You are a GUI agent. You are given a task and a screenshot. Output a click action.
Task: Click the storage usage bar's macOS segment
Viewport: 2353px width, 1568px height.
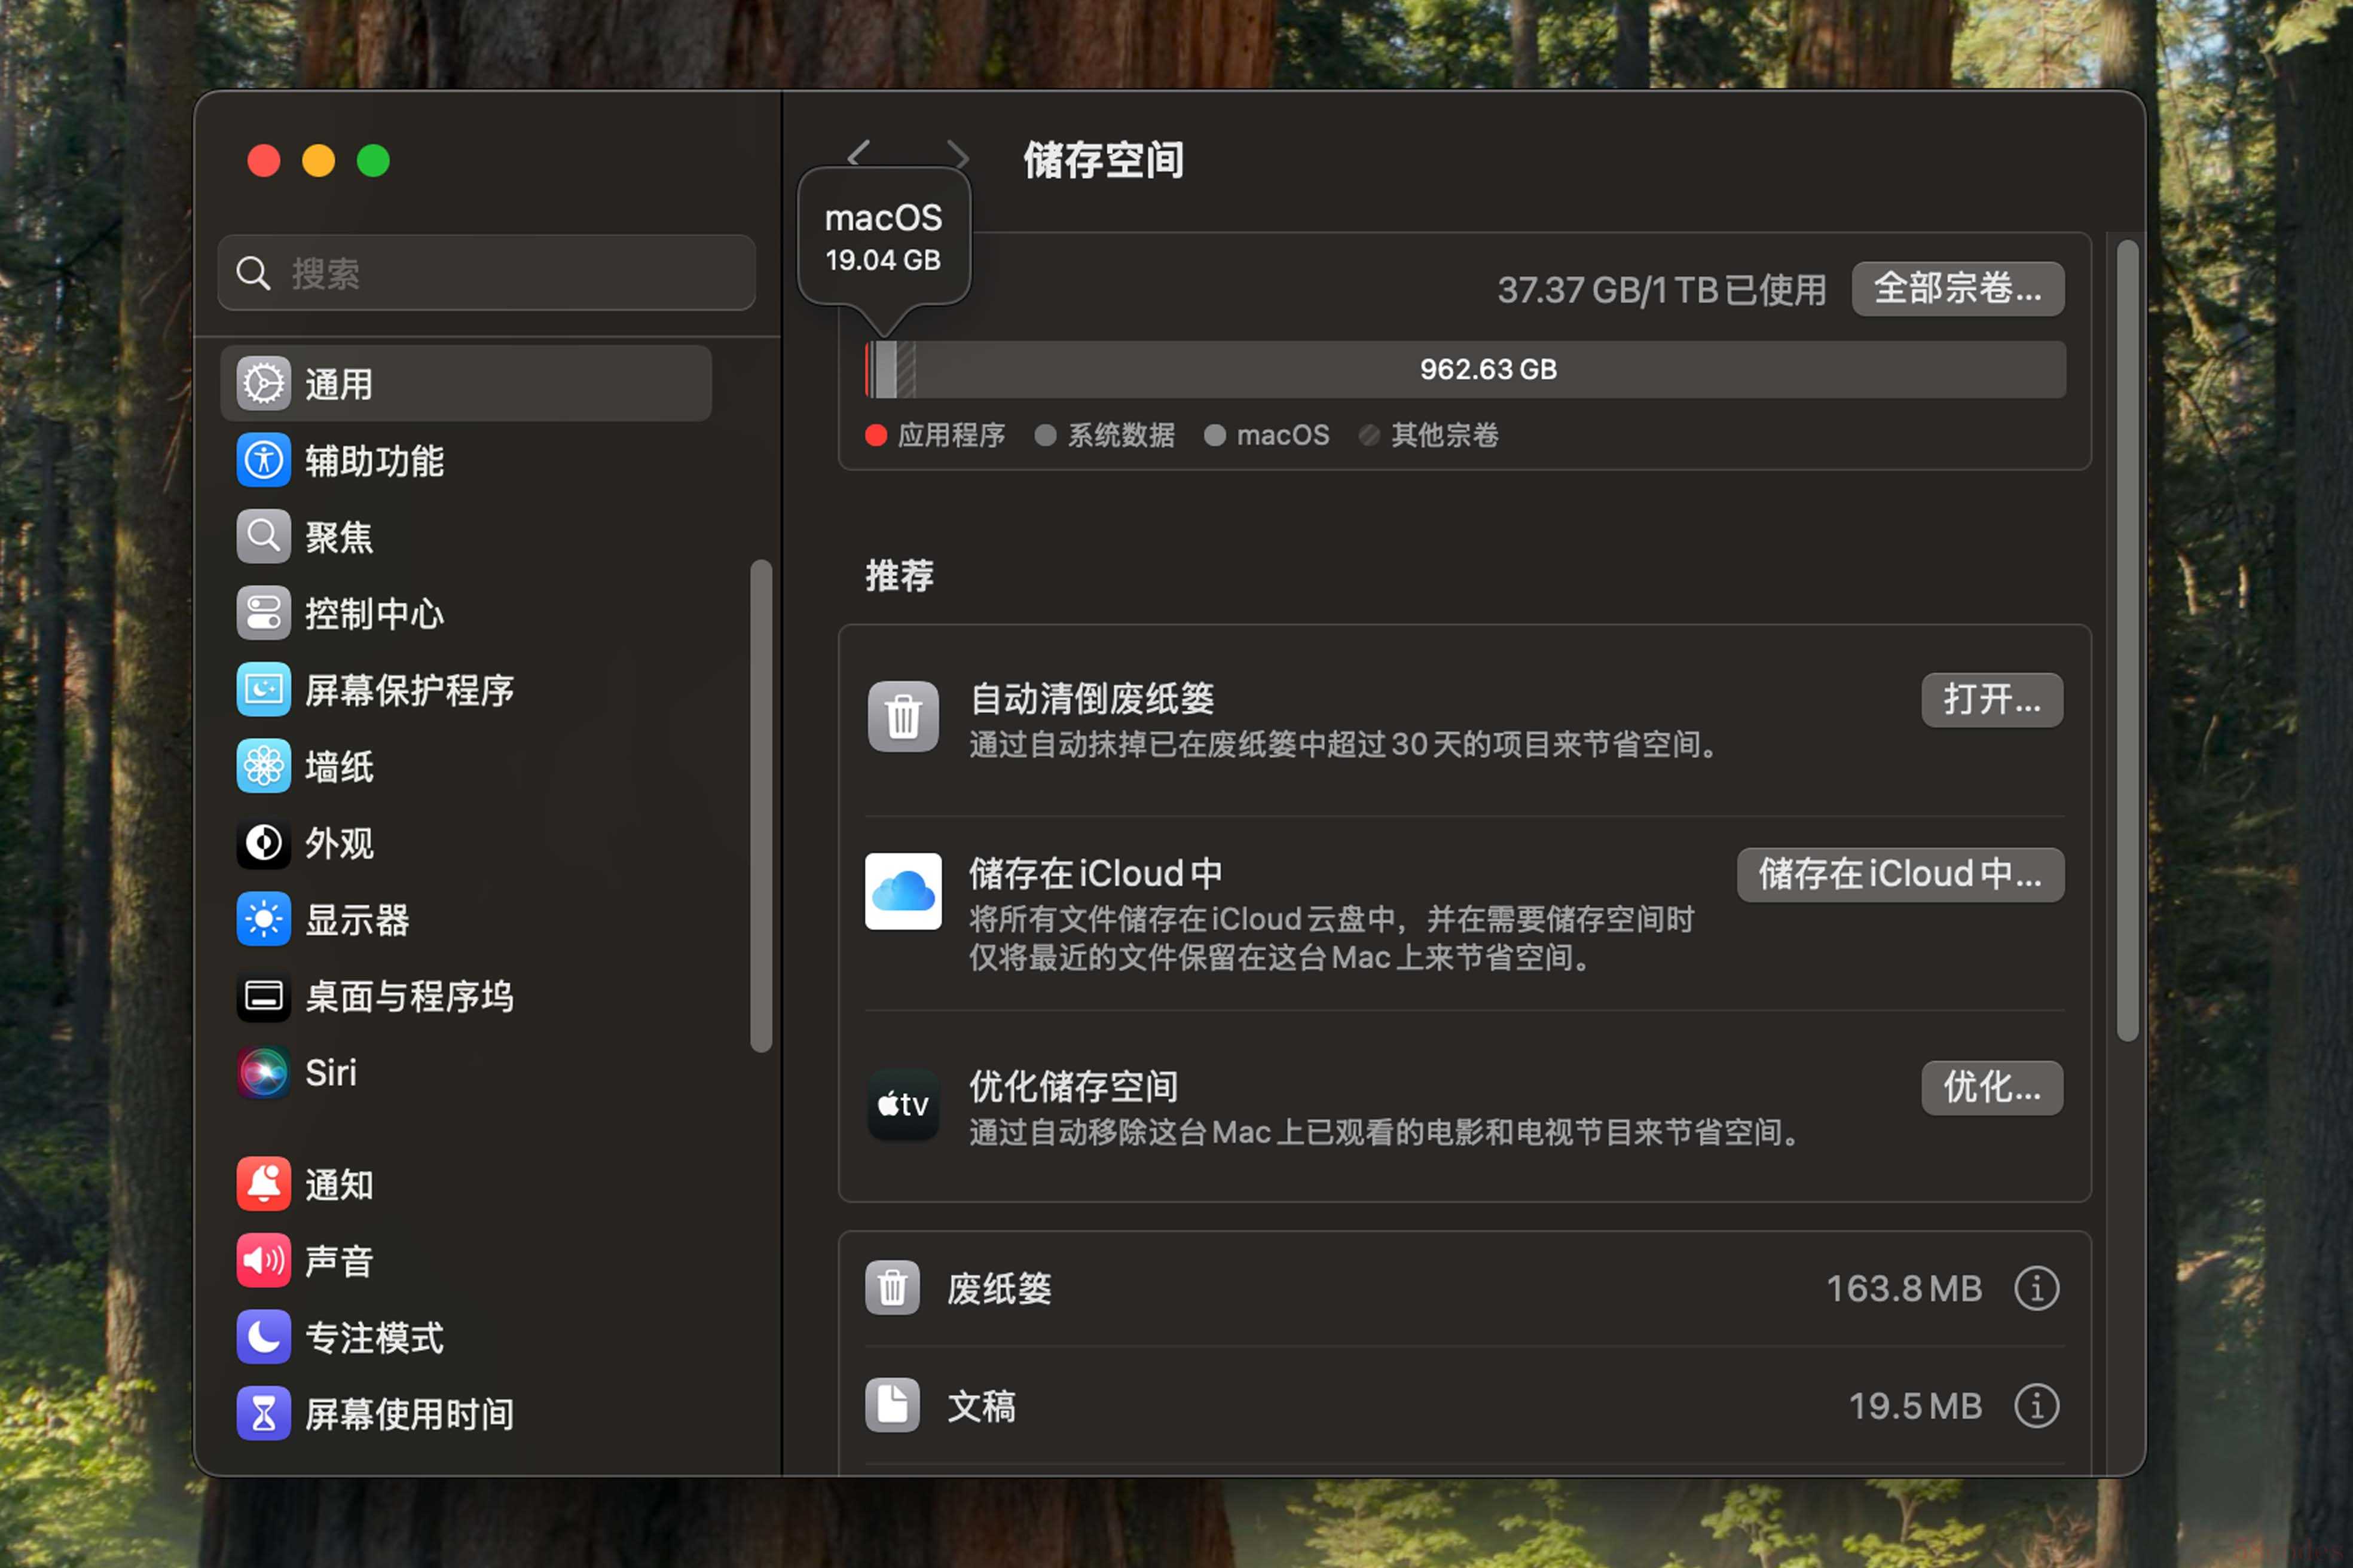[x=885, y=369]
